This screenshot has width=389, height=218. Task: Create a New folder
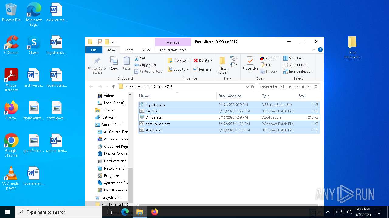(223, 65)
